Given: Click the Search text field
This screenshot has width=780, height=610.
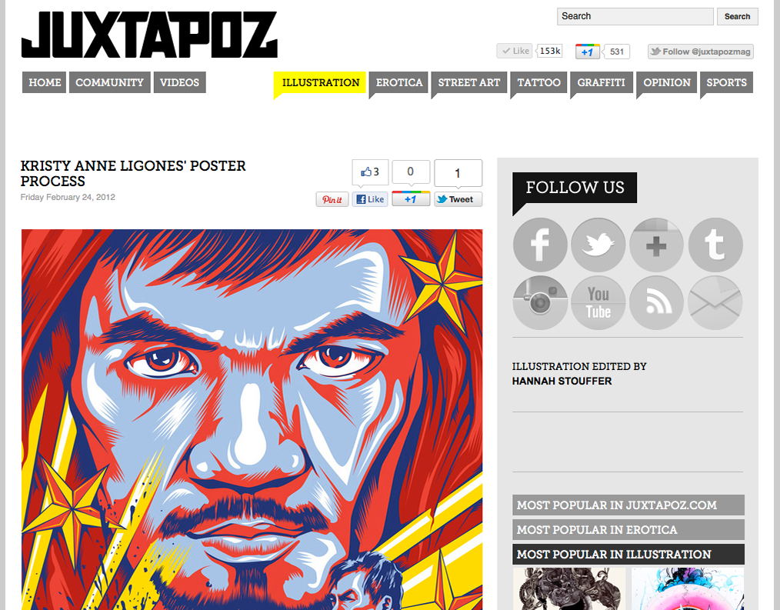Looking at the screenshot, I should (635, 16).
